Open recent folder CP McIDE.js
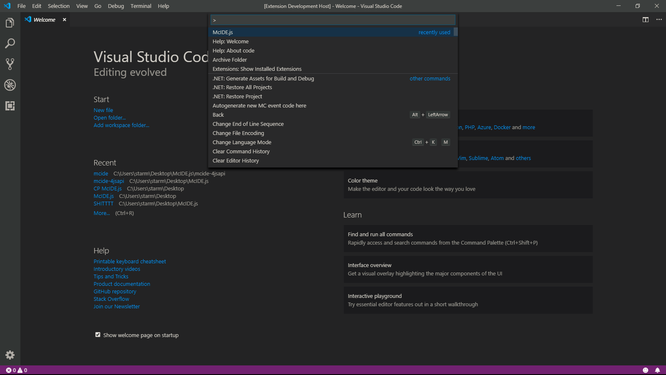Image resolution: width=666 pixels, height=375 pixels. coord(107,188)
